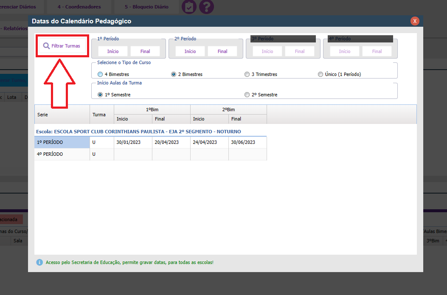Click Início button under 1º Período

[113, 51]
